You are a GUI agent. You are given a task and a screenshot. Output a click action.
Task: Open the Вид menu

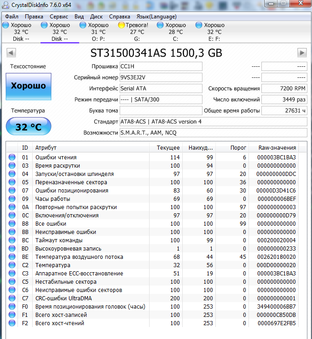pyautogui.click(x=79, y=17)
